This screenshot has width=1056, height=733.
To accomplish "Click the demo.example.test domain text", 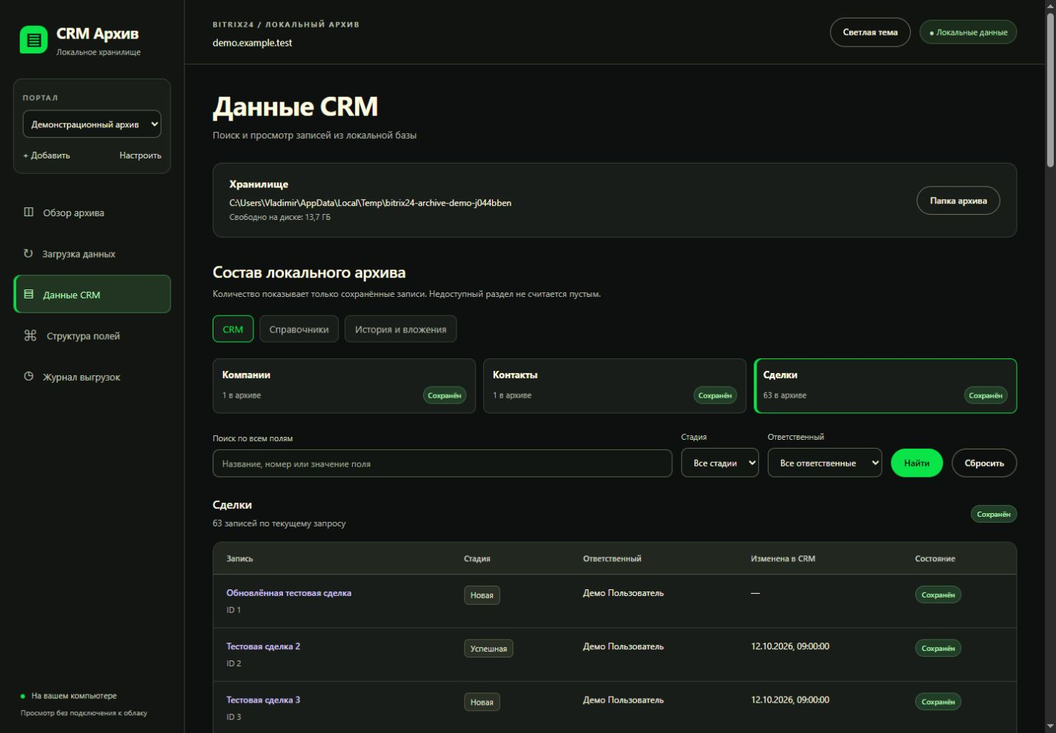I will coord(252,43).
